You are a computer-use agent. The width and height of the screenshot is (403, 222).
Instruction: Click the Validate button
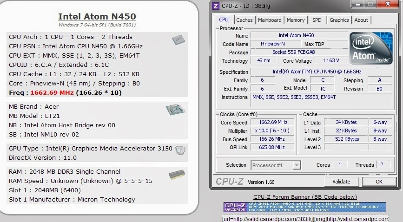(341, 182)
